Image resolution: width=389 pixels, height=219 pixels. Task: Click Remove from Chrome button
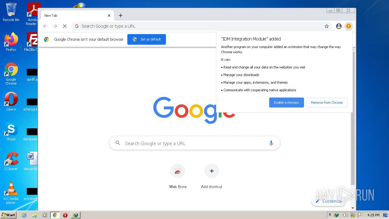(x=327, y=103)
